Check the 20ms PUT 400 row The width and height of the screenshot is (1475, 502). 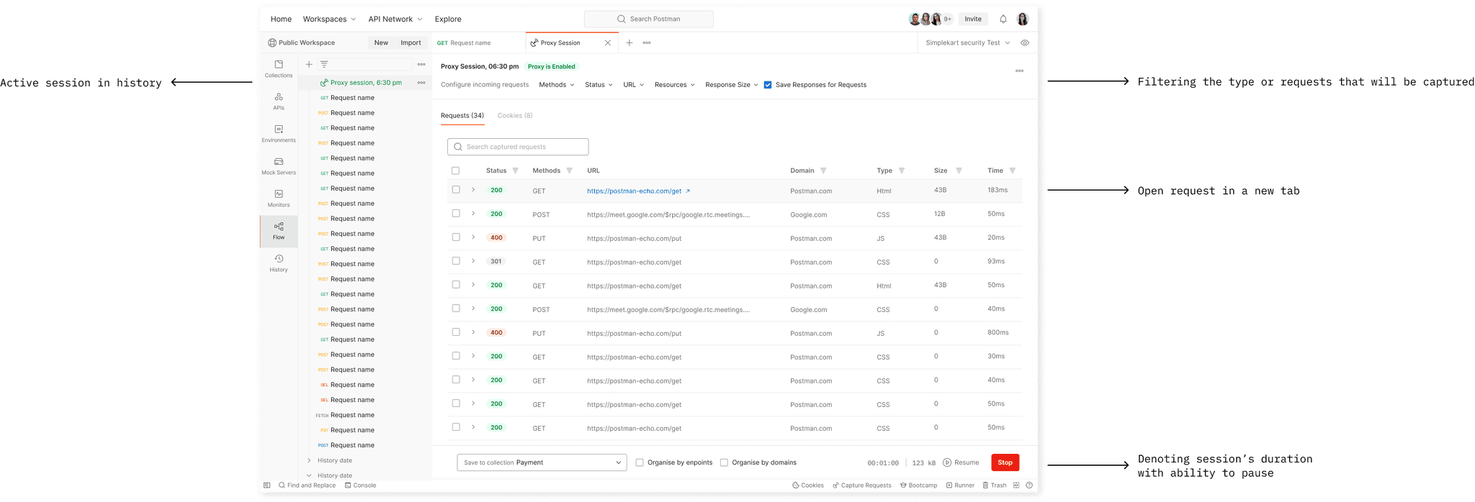coord(456,237)
